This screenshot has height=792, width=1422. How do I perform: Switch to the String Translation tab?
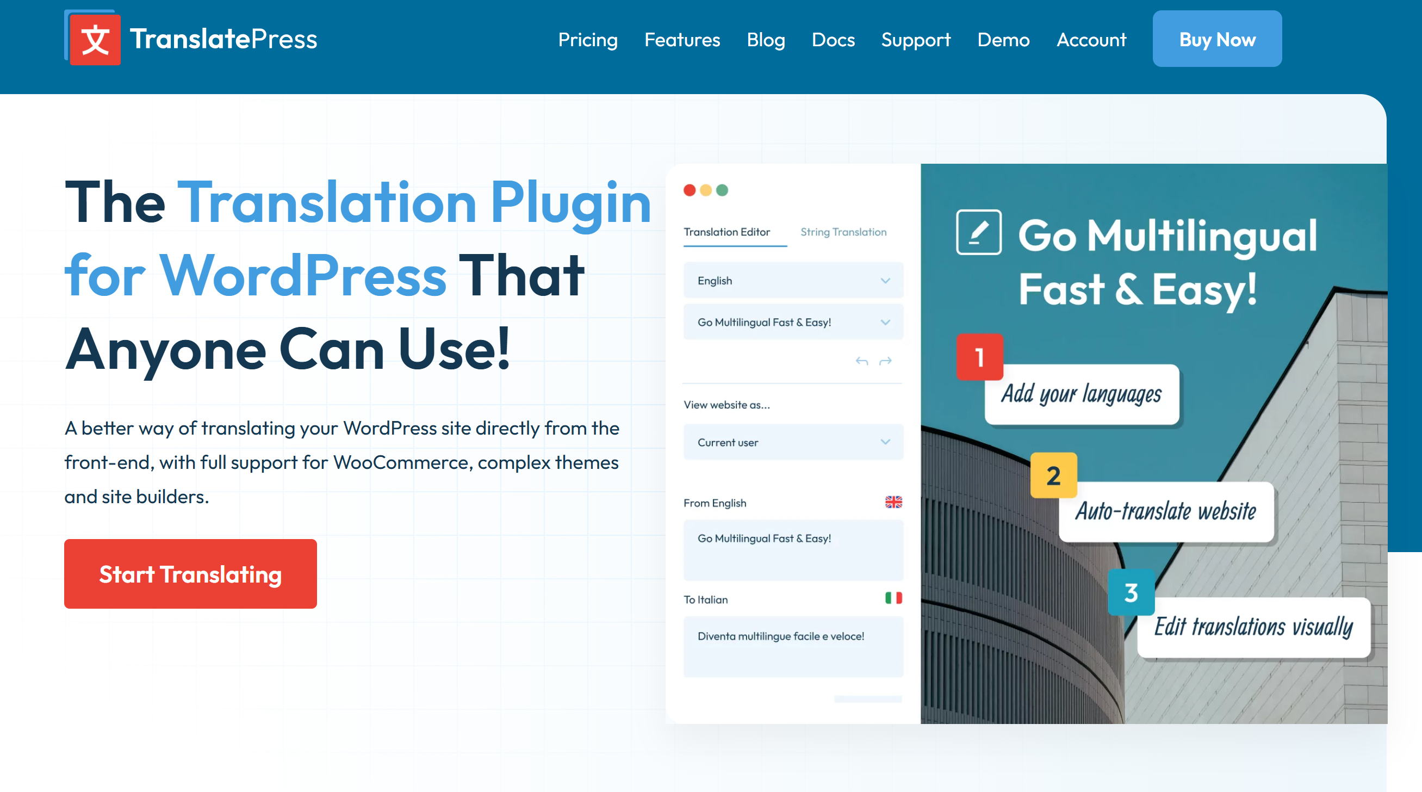[x=843, y=232]
